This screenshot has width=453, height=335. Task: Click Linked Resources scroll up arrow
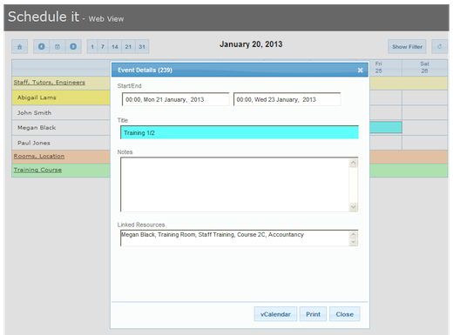click(x=353, y=234)
